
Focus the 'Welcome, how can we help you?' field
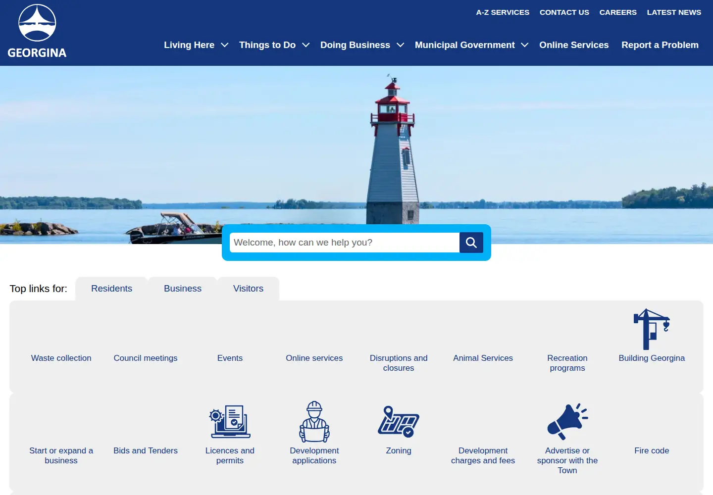click(345, 243)
